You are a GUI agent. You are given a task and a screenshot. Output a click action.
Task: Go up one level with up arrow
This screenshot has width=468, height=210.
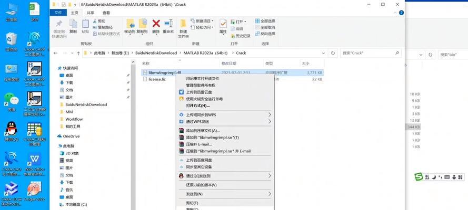[x=78, y=53]
